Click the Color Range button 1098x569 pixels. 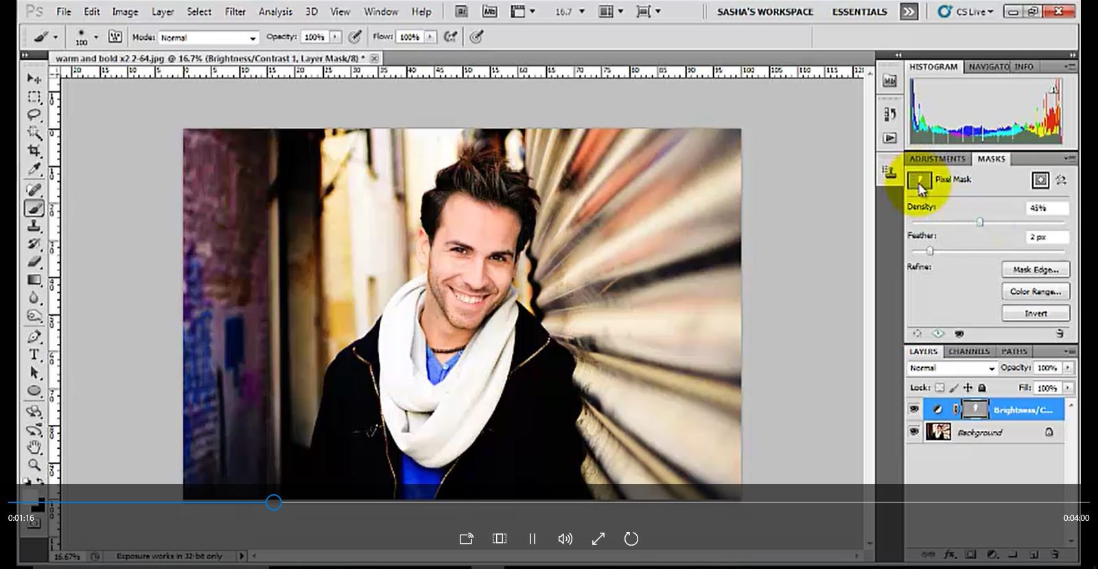(x=1036, y=292)
